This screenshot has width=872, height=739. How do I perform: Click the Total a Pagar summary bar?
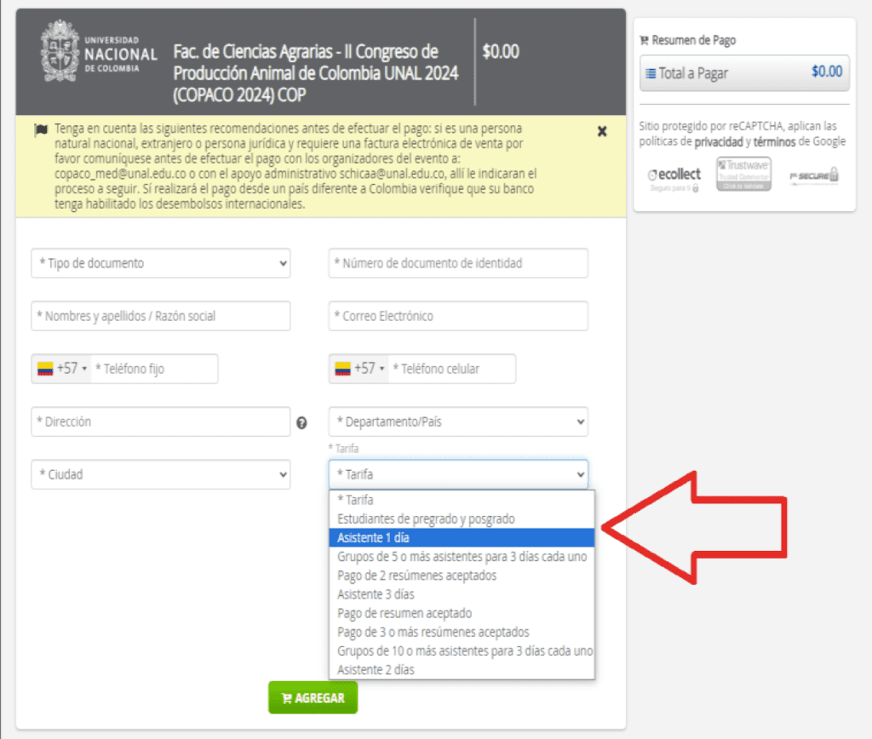coord(743,72)
